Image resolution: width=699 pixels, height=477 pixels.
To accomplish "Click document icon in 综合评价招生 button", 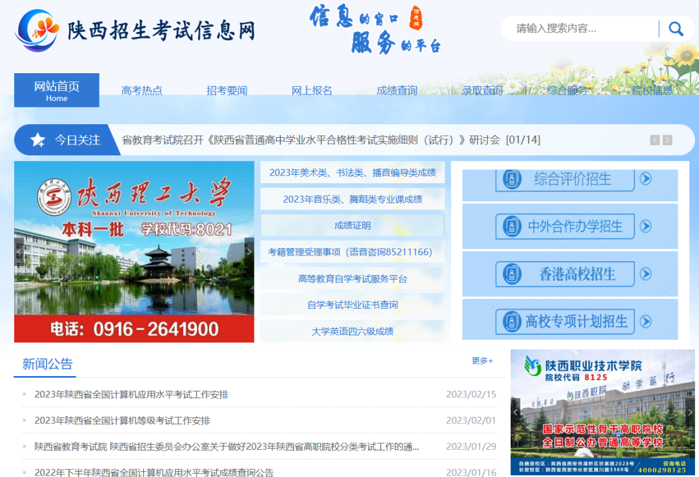I will pyautogui.click(x=512, y=179).
